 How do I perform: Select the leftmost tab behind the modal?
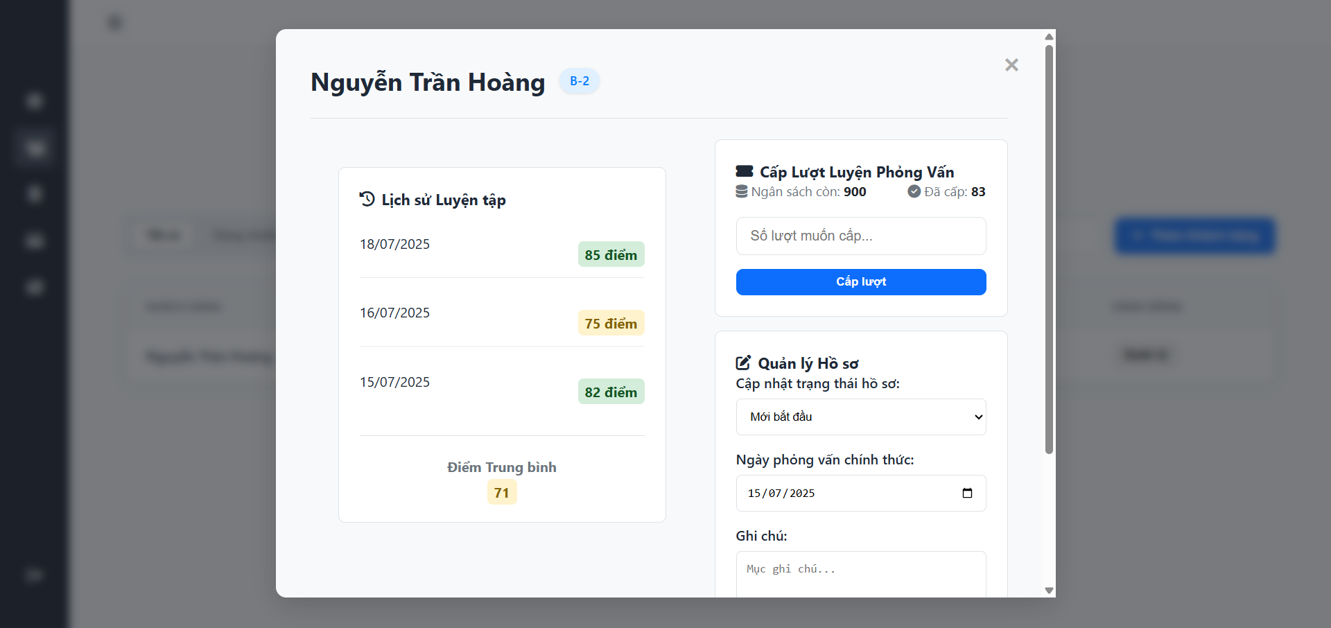[x=162, y=235]
